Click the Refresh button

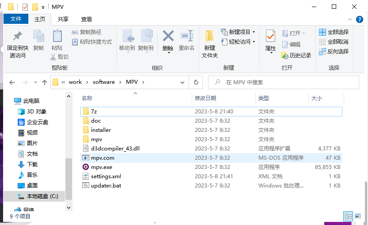pos(196,82)
